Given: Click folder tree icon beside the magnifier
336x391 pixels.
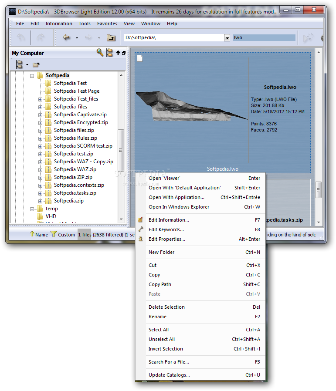Looking at the screenshot, I should pos(109,53).
